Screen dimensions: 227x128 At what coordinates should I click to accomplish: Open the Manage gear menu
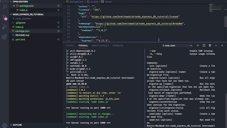click(x=5, y=126)
